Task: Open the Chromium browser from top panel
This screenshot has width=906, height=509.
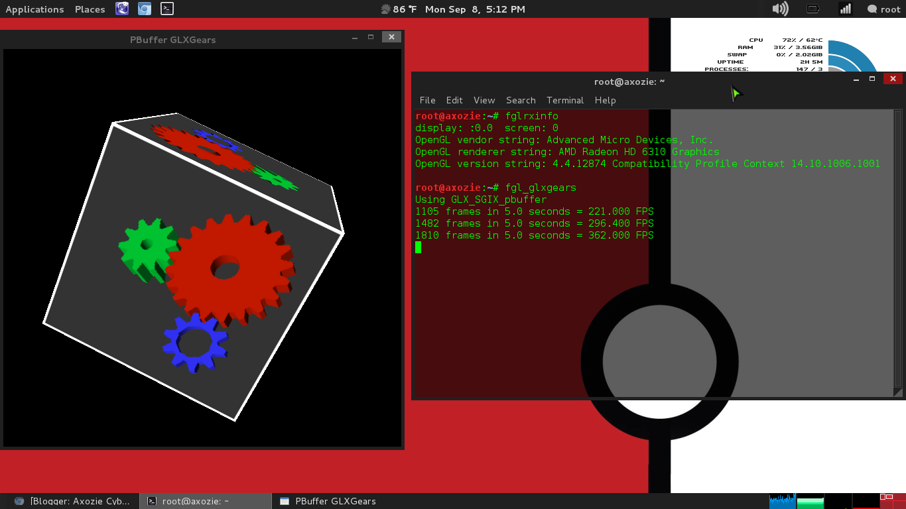Action: tap(145, 9)
